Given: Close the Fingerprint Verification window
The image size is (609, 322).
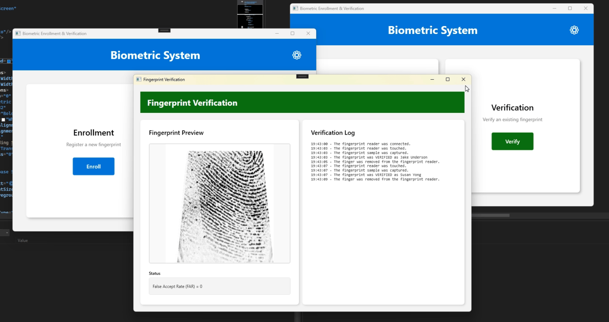Looking at the screenshot, I should (463, 80).
